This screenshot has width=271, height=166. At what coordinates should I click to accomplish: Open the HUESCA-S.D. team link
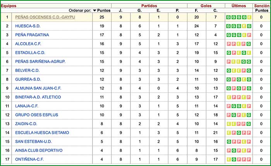pos(27,26)
